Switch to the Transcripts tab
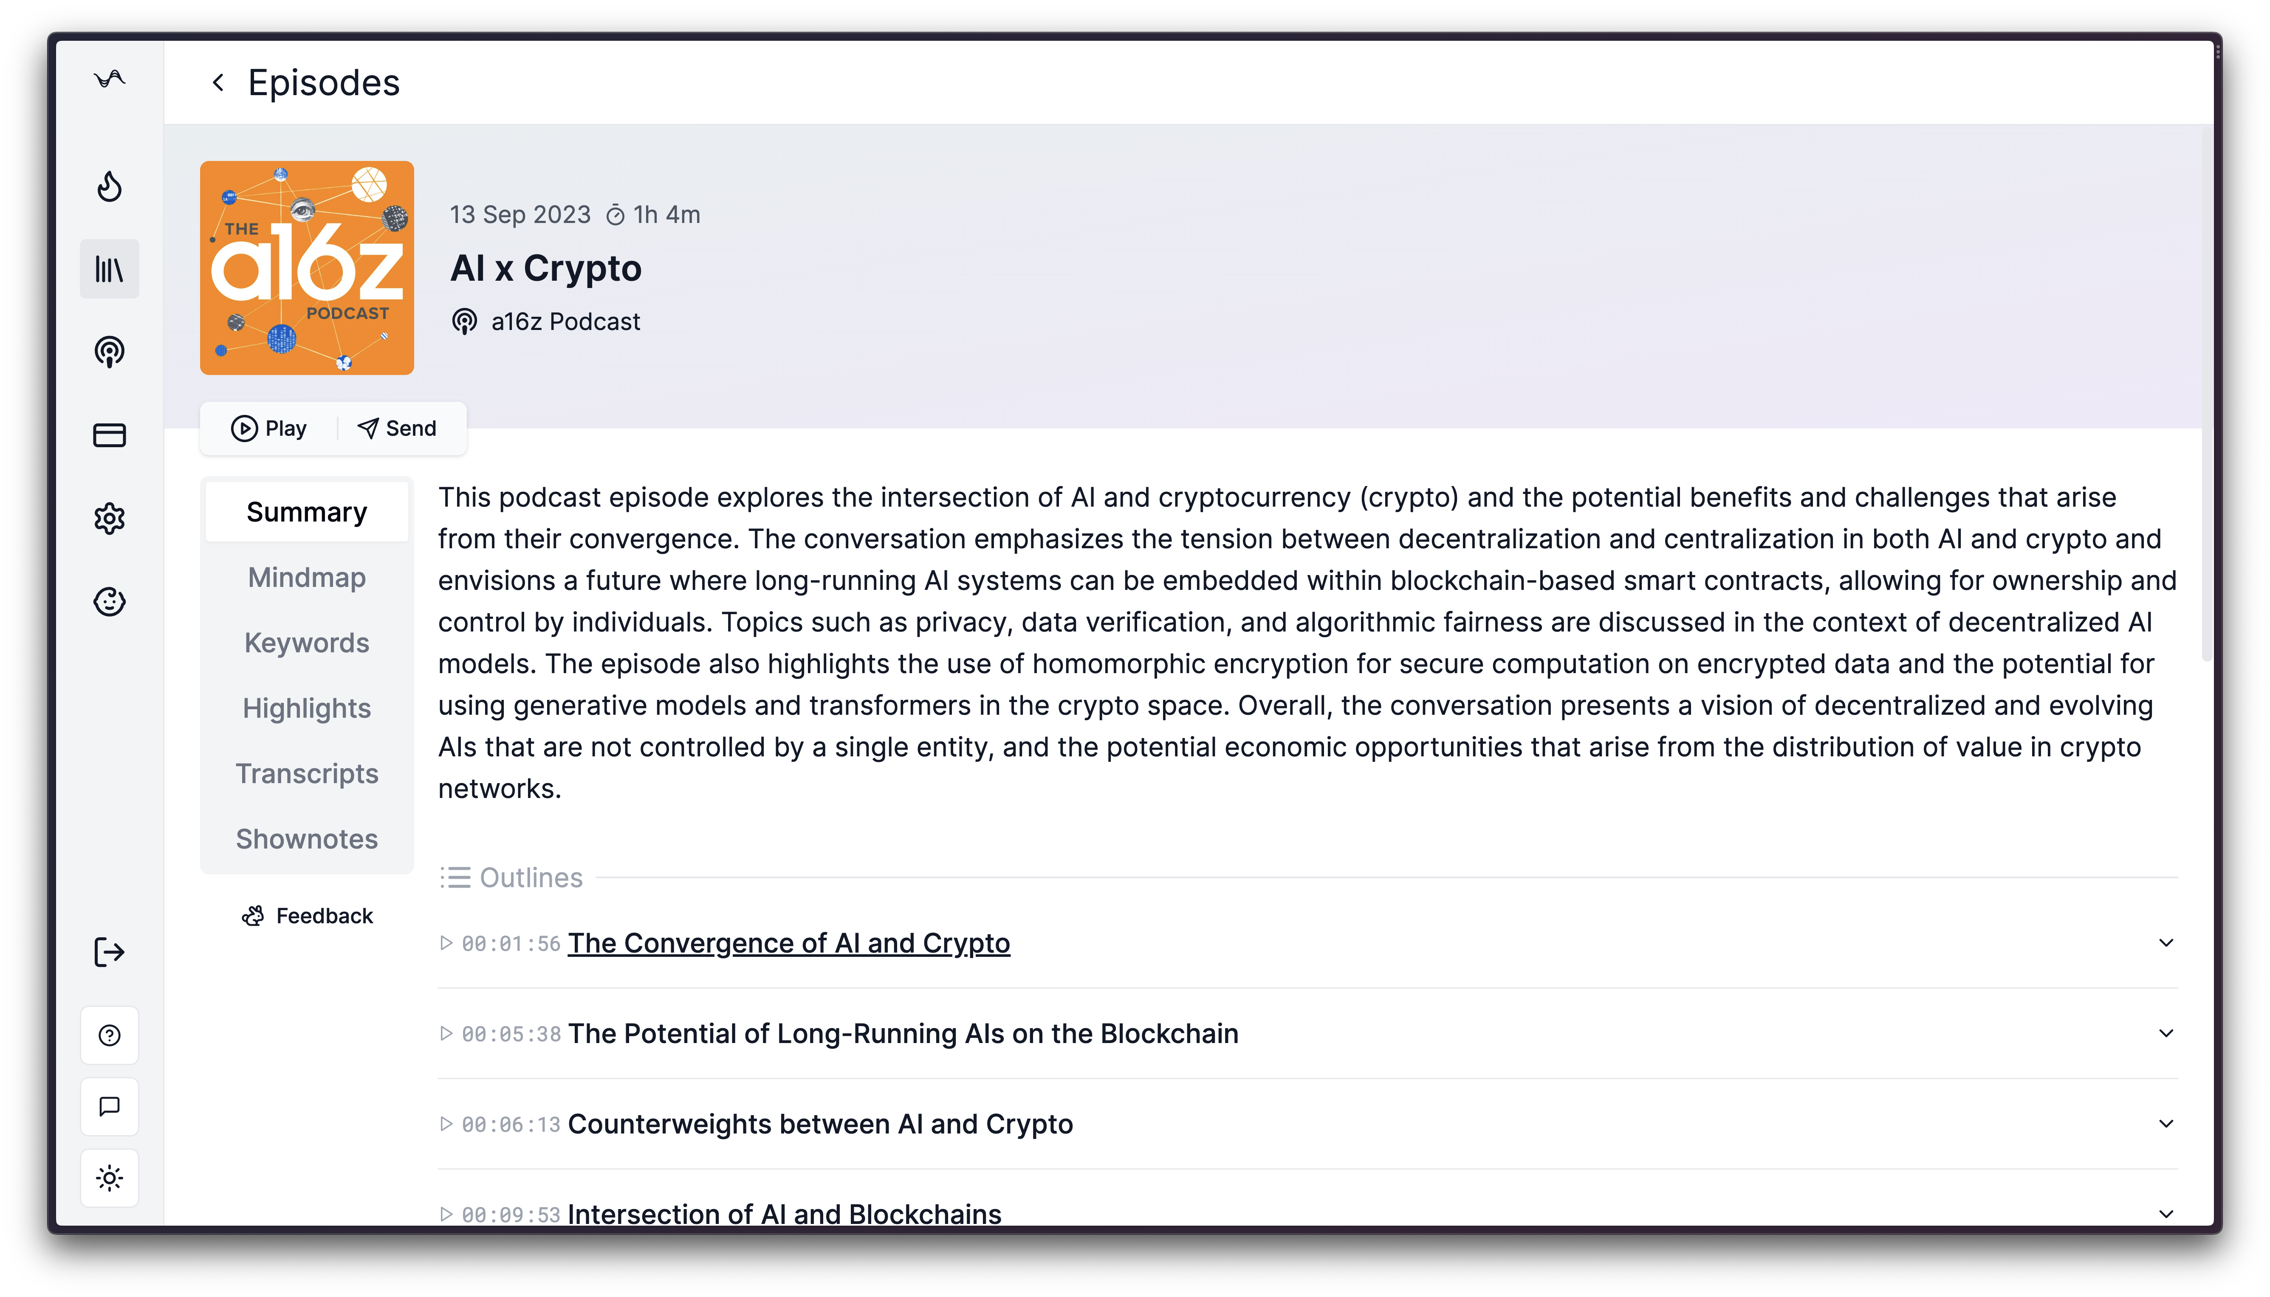Viewport: 2270px width, 1297px height. 306,773
